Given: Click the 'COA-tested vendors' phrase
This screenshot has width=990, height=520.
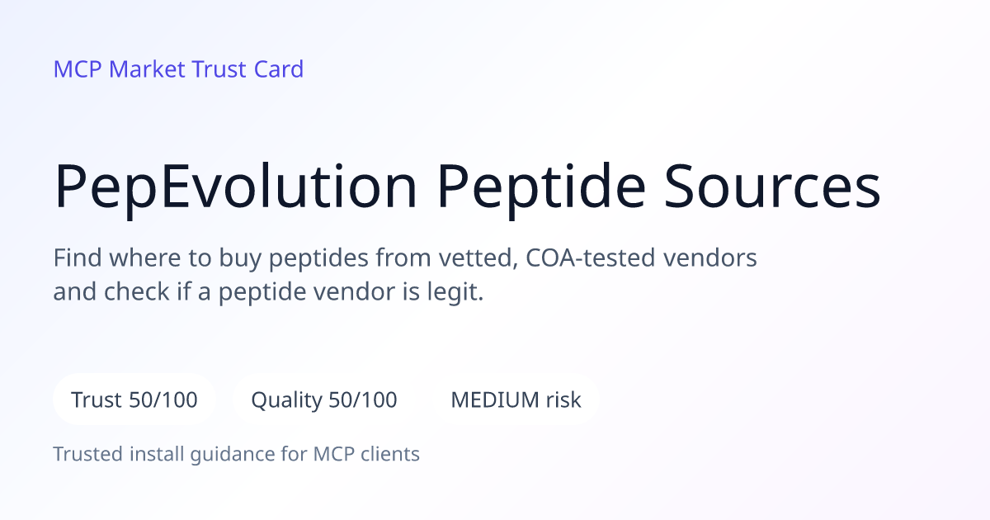Looking at the screenshot, I should tap(641, 258).
